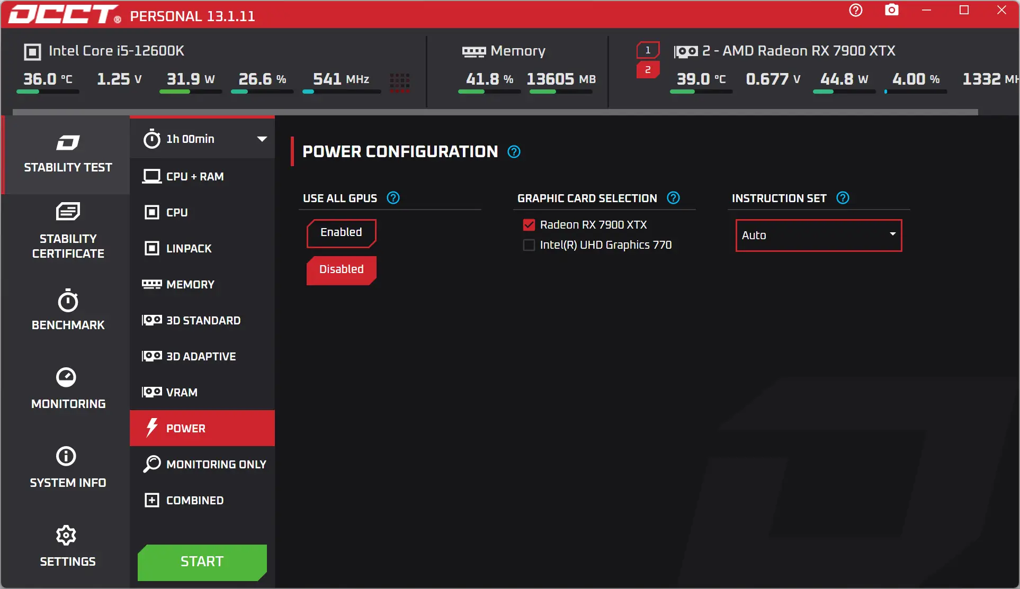Screen dimensions: 1020x589
Task: Select the LINPACK test
Action: 202,248
